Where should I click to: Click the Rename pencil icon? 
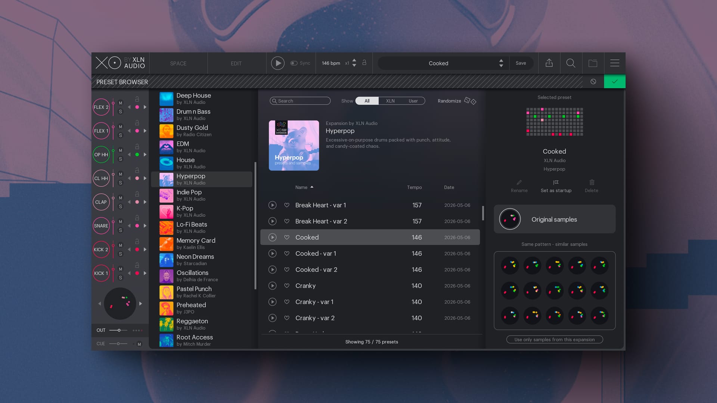click(519, 182)
